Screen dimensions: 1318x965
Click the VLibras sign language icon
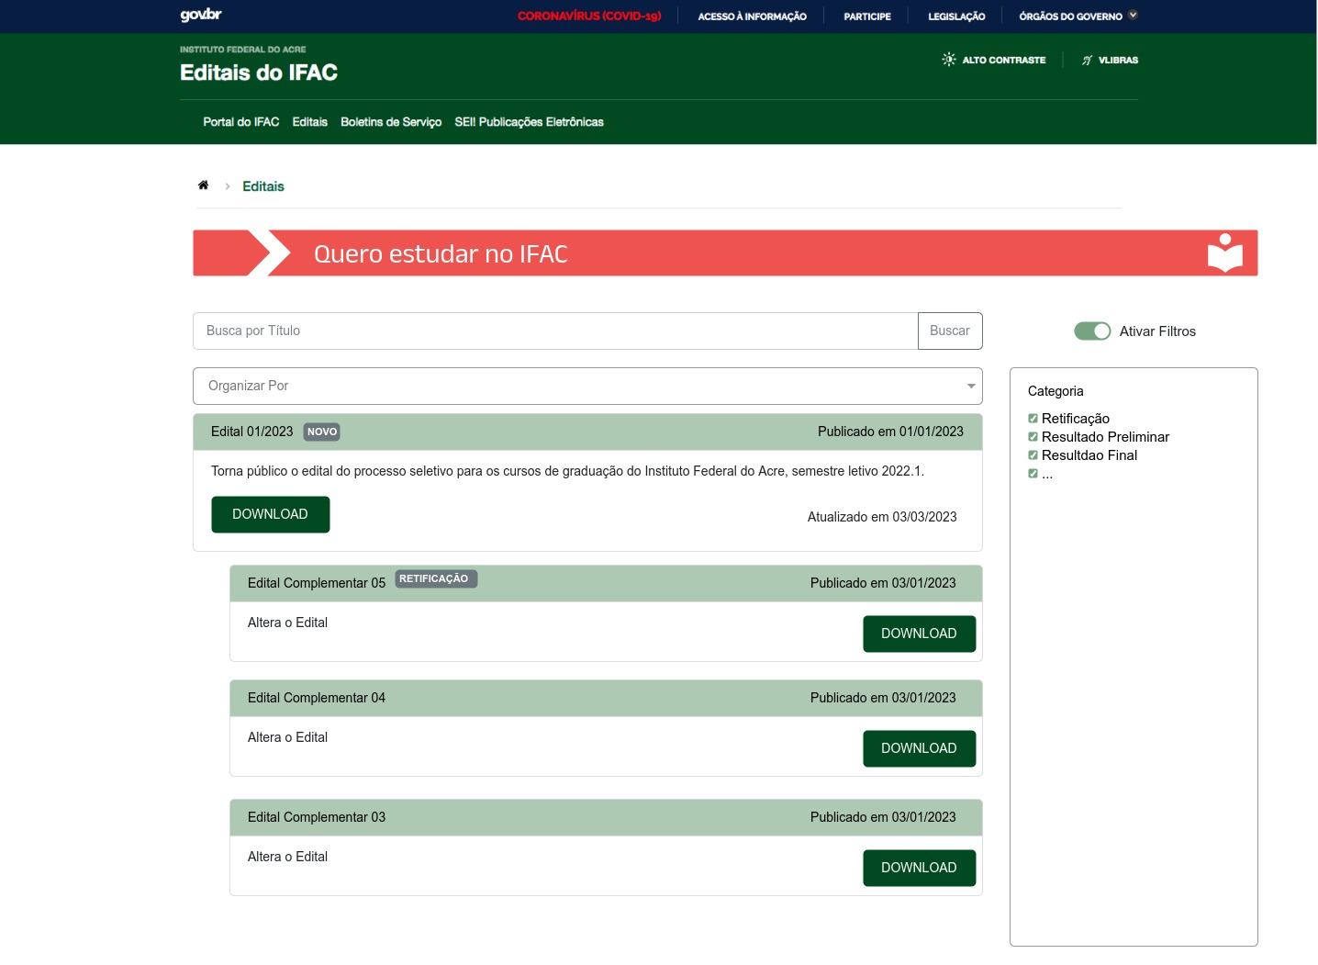1087,61
